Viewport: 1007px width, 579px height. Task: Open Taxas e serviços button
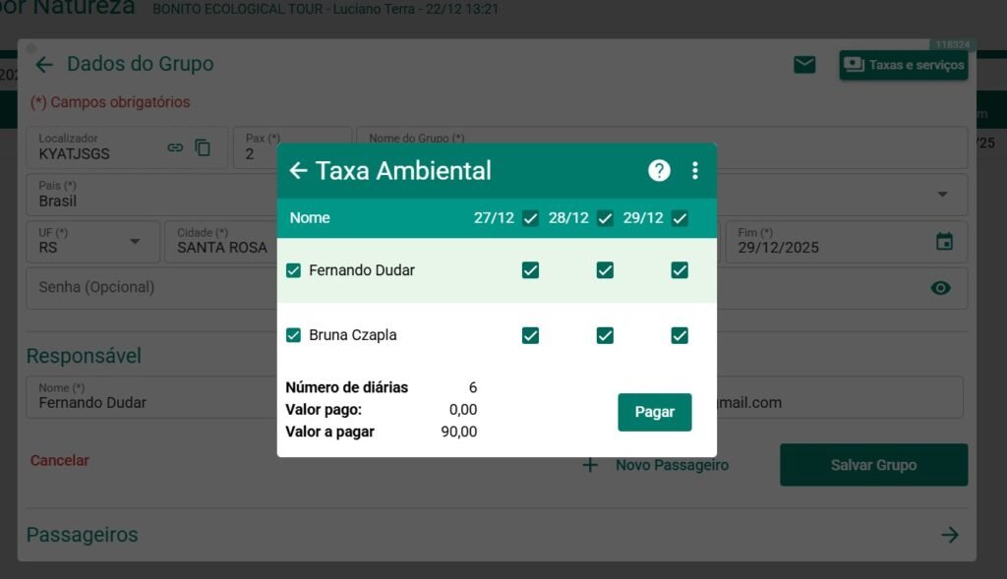click(x=903, y=65)
